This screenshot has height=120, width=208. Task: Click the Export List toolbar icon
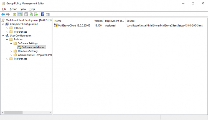[36, 14]
